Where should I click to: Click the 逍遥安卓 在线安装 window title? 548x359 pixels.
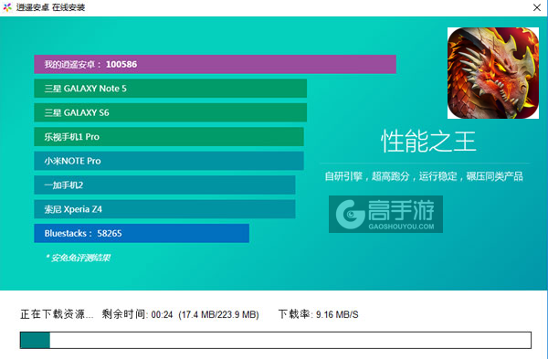[x=50, y=7]
